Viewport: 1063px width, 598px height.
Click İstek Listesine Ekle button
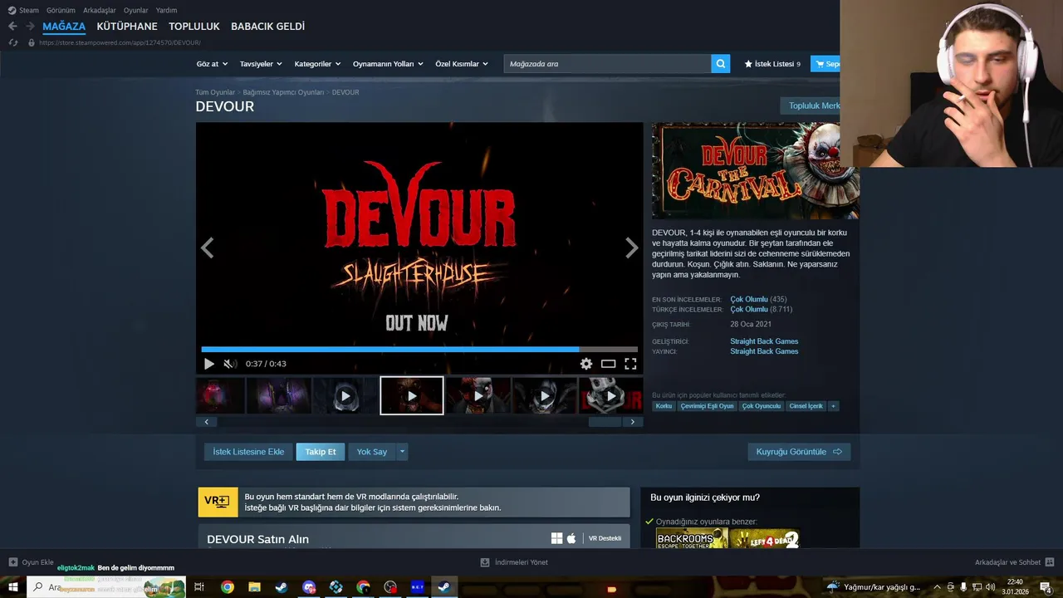pos(248,452)
